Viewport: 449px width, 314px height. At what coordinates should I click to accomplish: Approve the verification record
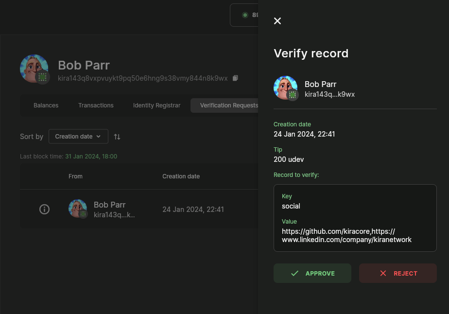tap(312, 273)
